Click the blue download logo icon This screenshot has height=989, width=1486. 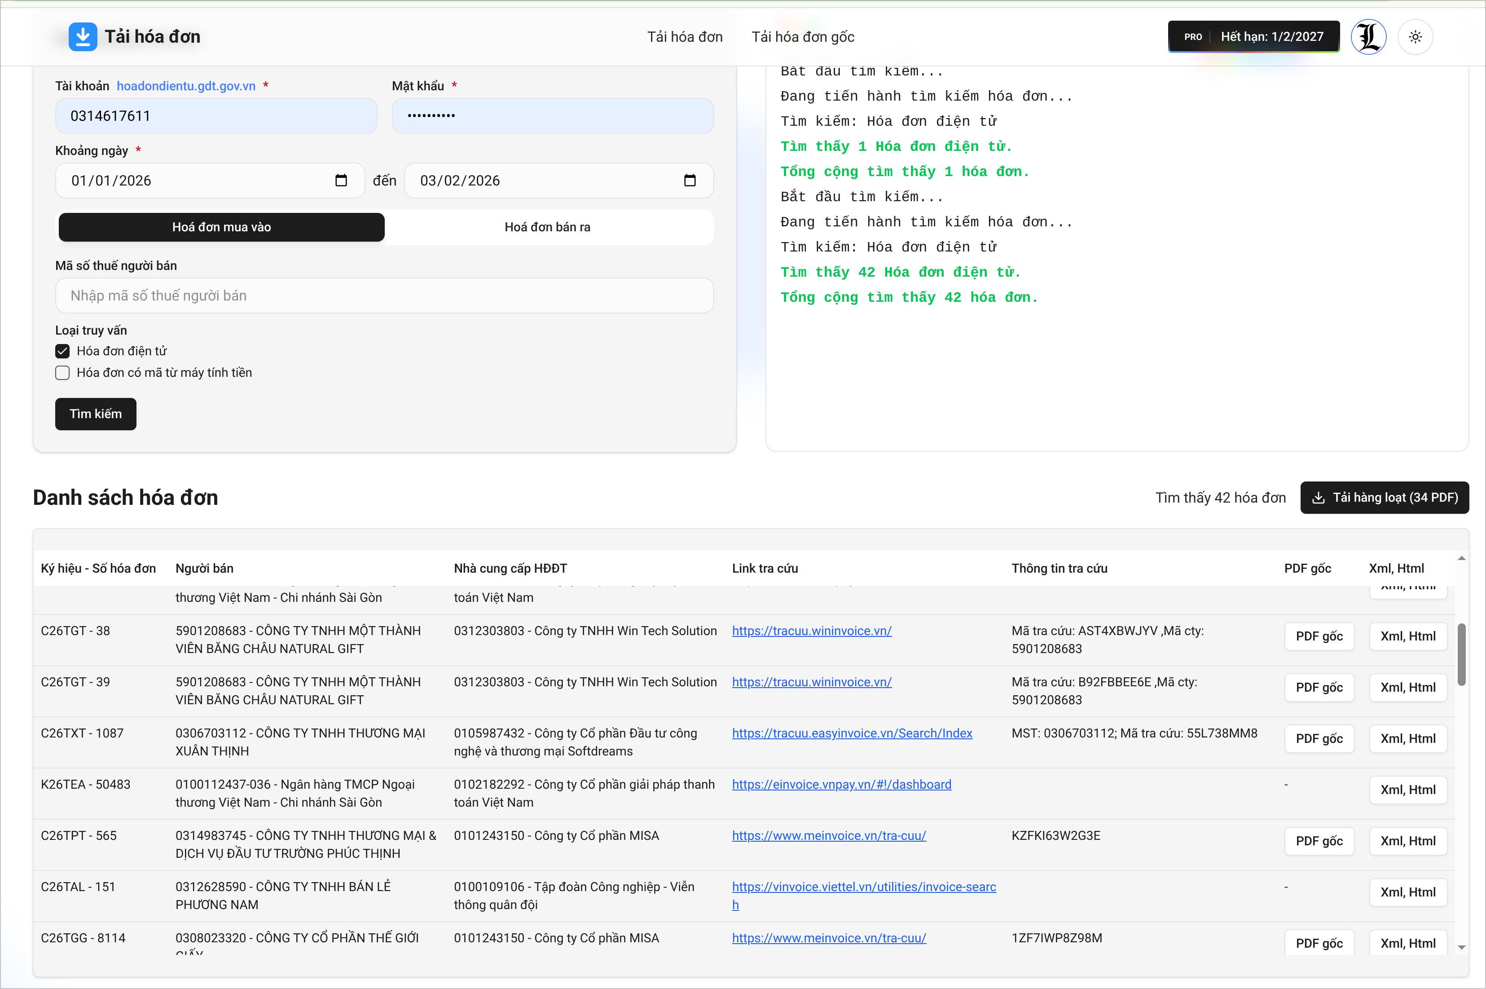[83, 36]
